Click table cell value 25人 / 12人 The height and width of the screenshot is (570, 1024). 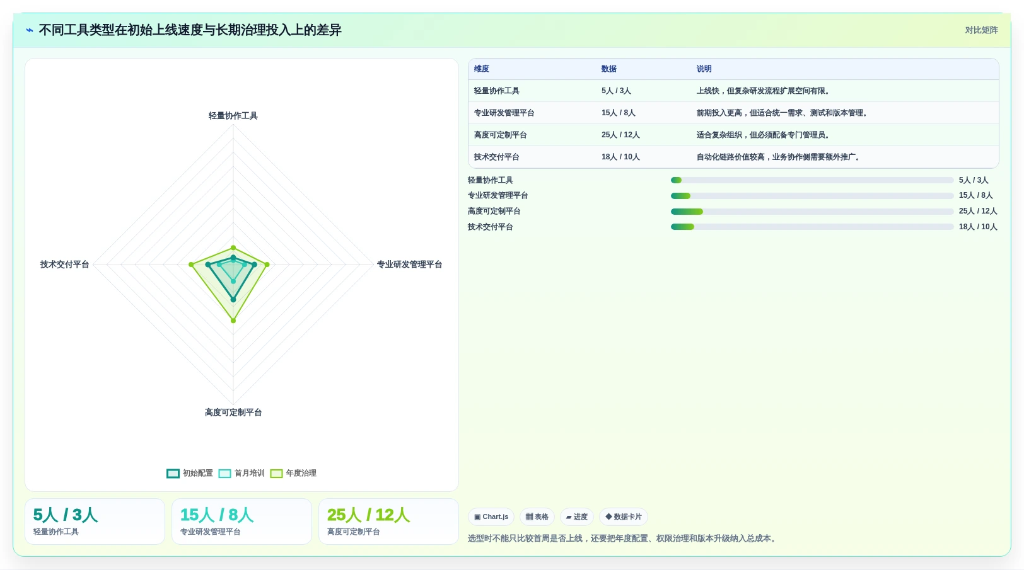tap(620, 135)
